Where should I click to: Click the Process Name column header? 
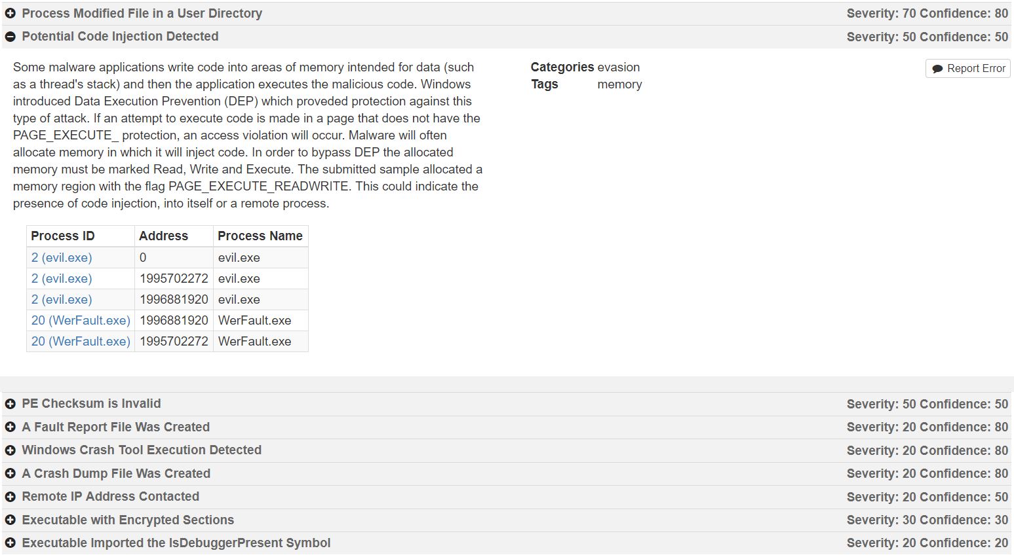260,236
